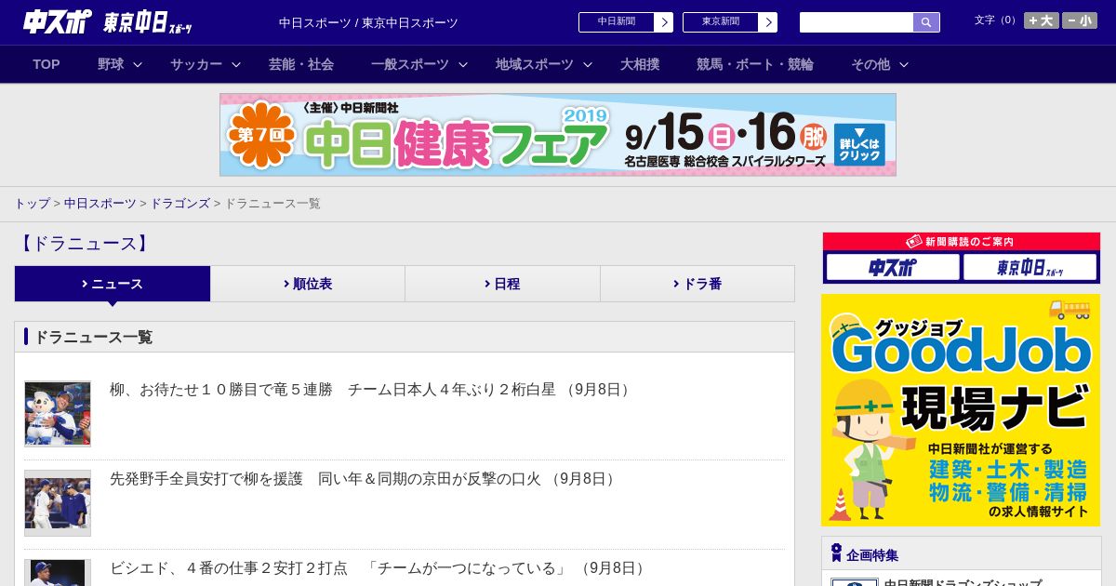The height and width of the screenshot is (586, 1116).
Task: Click thumbnail of 柳 10勝目 article
Action: click(x=58, y=414)
